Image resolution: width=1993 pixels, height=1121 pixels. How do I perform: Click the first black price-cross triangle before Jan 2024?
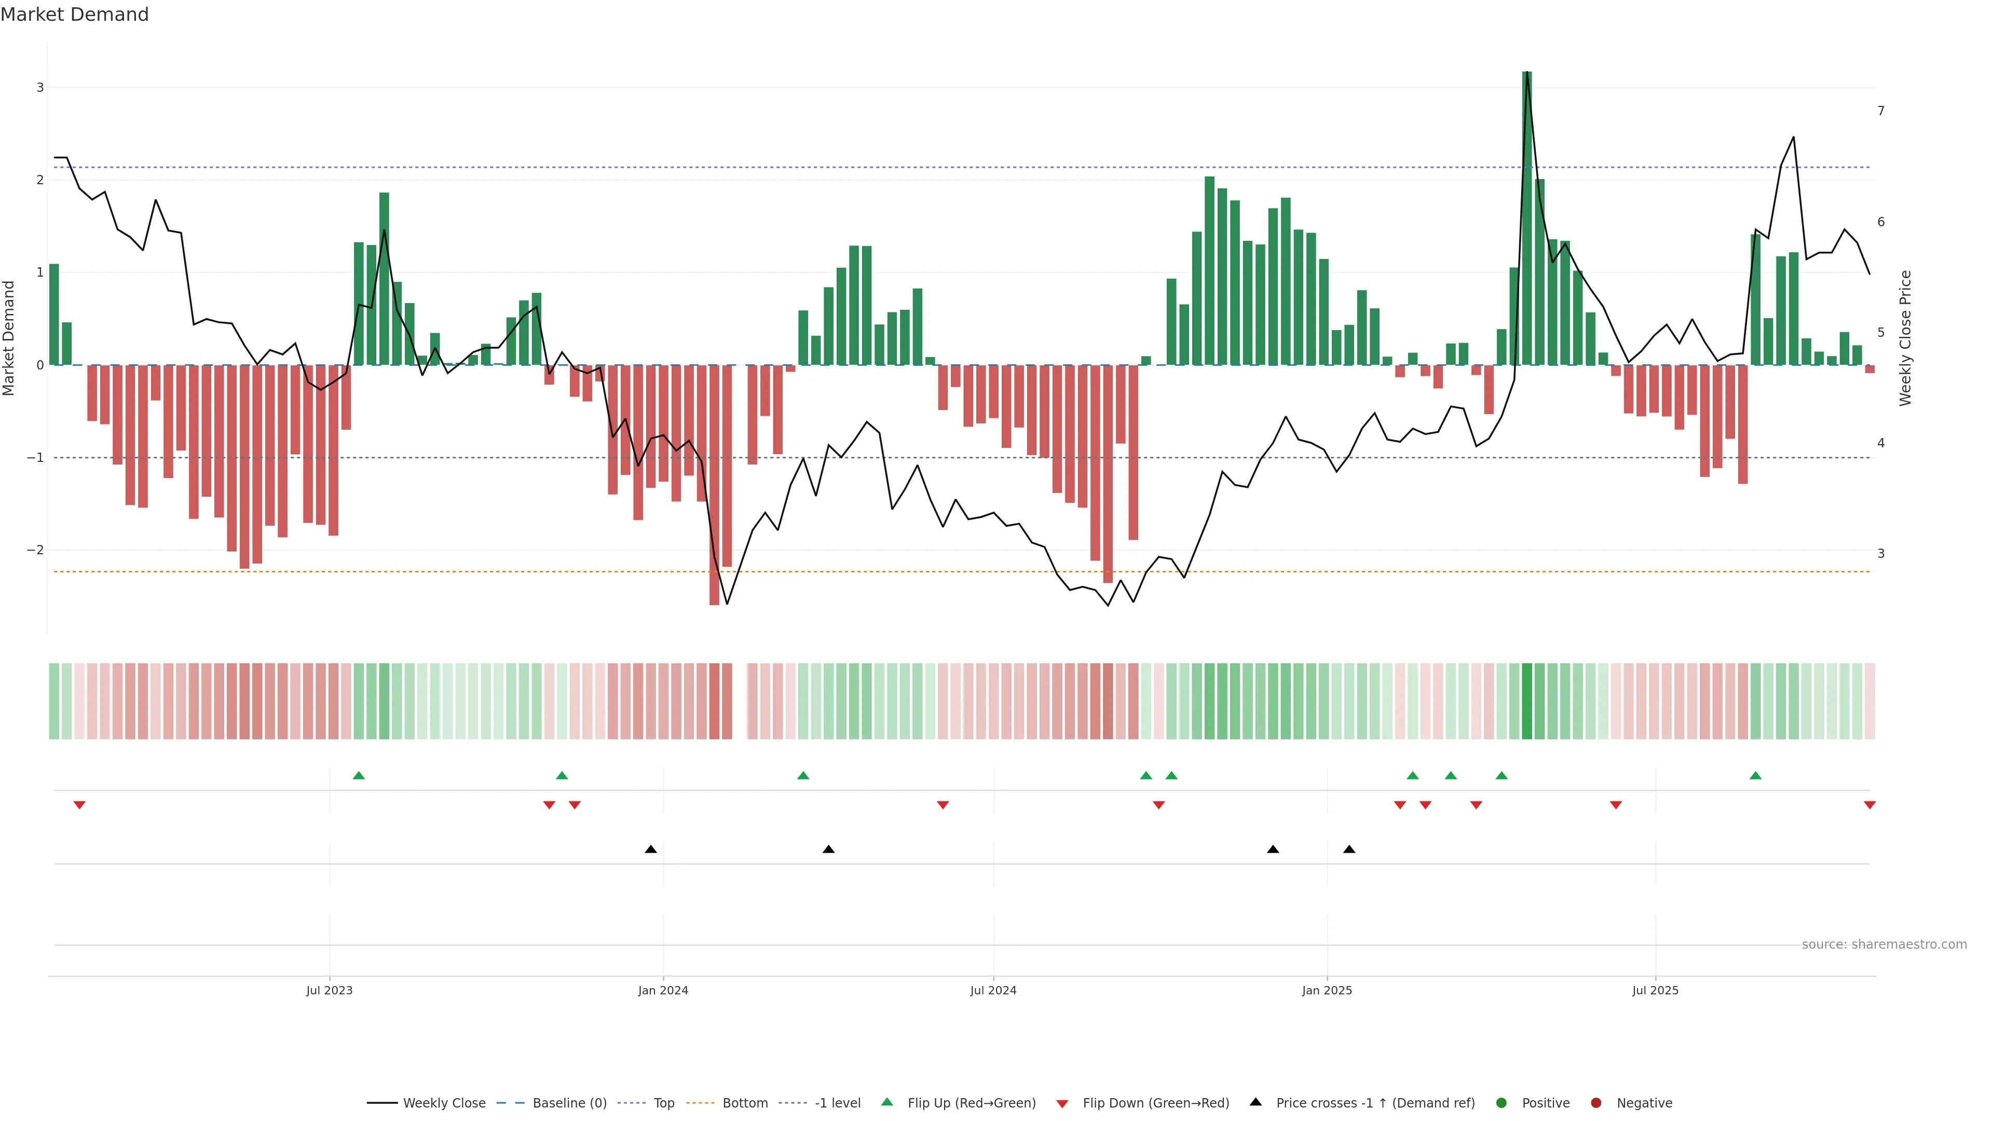pyautogui.click(x=651, y=850)
